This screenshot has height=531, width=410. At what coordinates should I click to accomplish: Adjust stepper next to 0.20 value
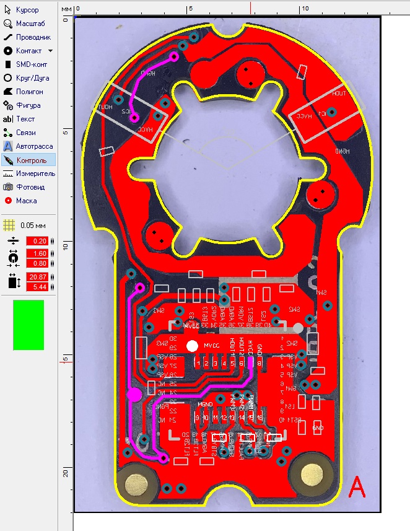coord(52,241)
